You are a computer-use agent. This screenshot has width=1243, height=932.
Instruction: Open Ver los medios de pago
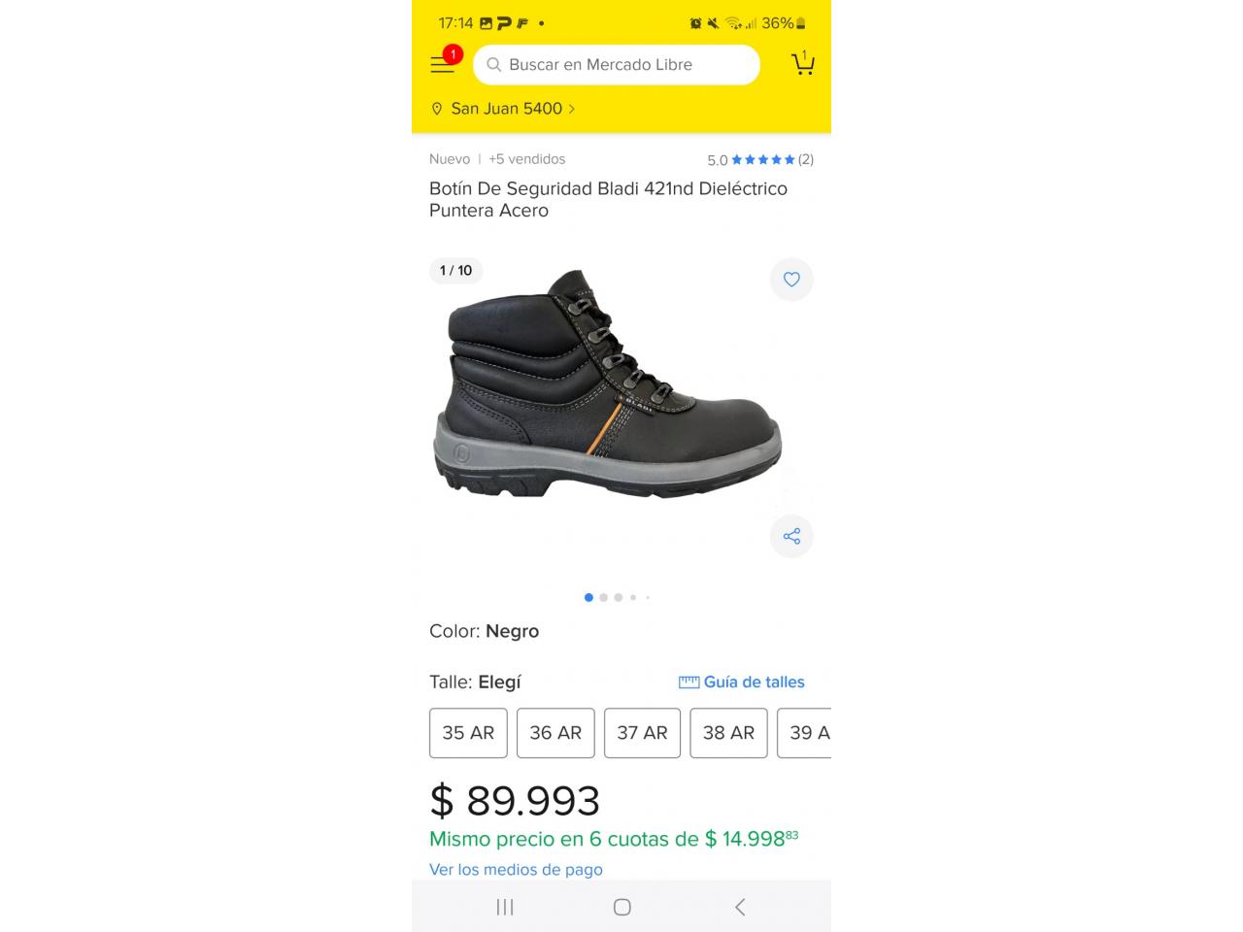[516, 869]
